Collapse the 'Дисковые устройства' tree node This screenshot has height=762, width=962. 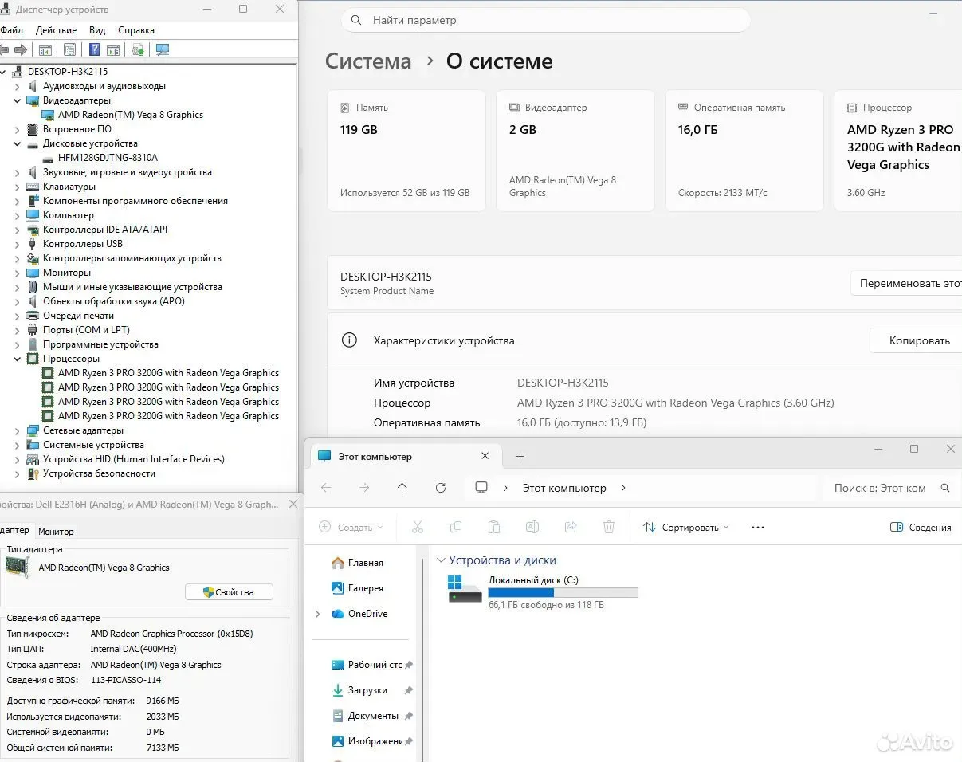[x=18, y=143]
